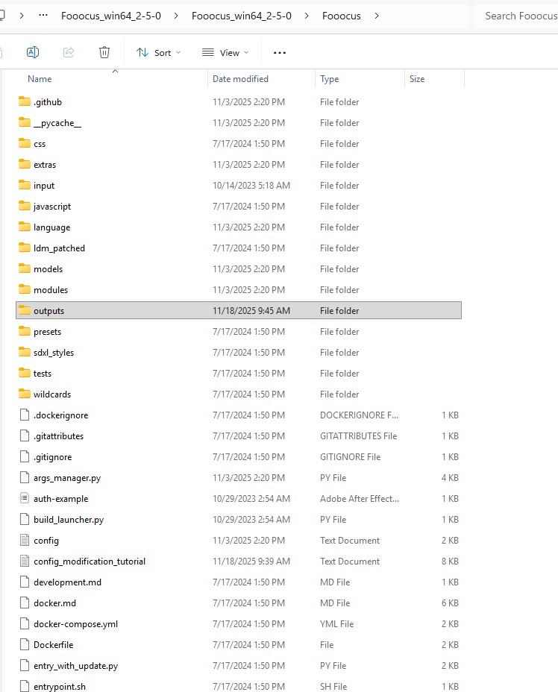This screenshot has width=558, height=692.
Task: Click the outputs folder icon
Action: 25,311
